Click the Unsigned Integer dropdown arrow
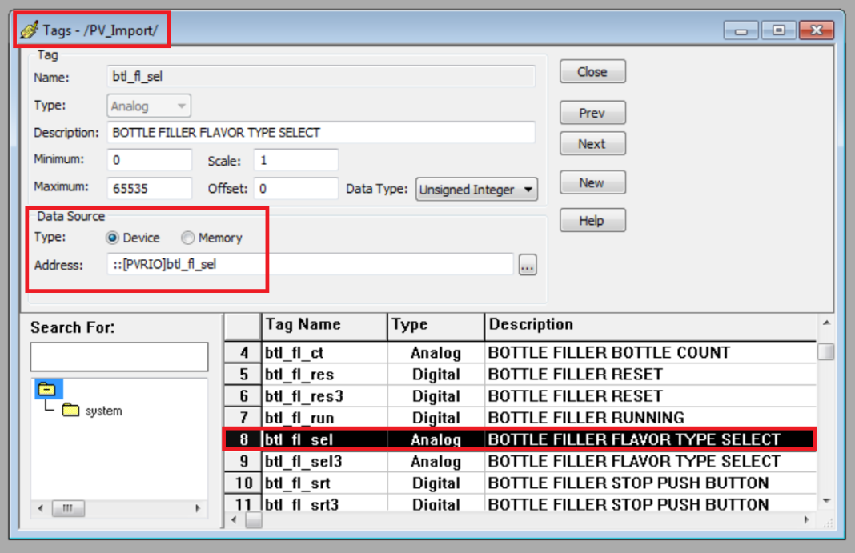855x553 pixels. pos(529,190)
